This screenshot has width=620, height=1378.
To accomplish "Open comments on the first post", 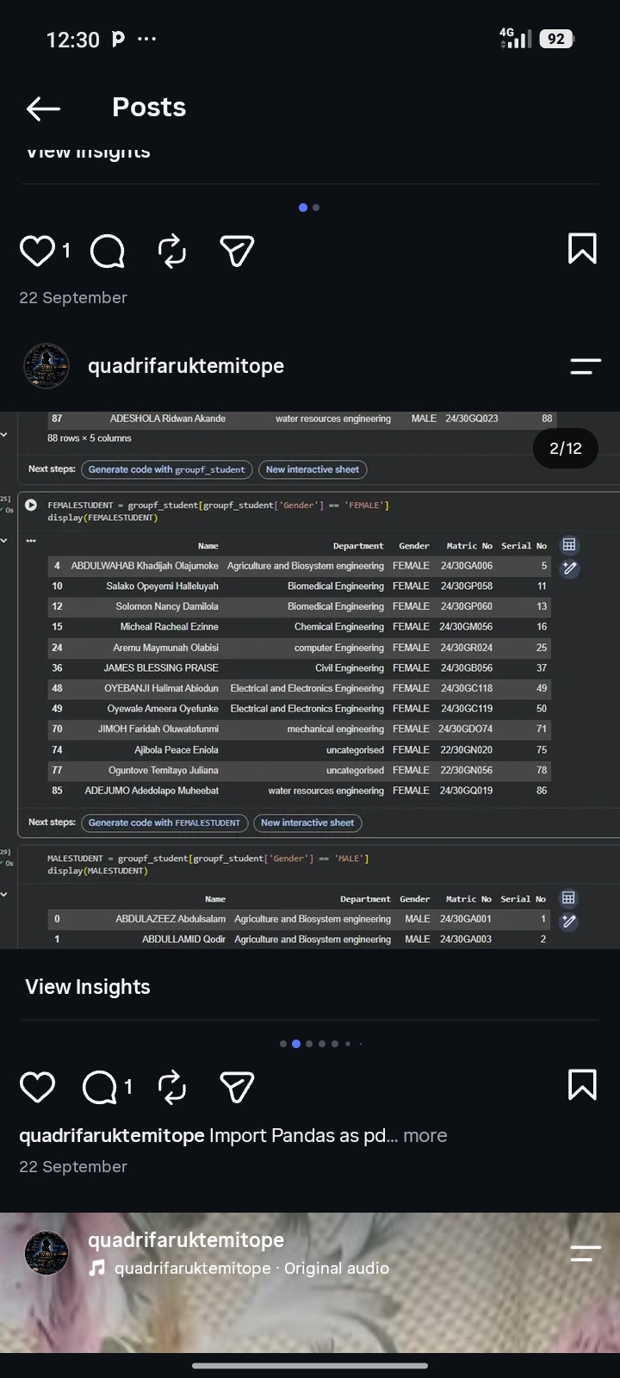I will tap(108, 251).
